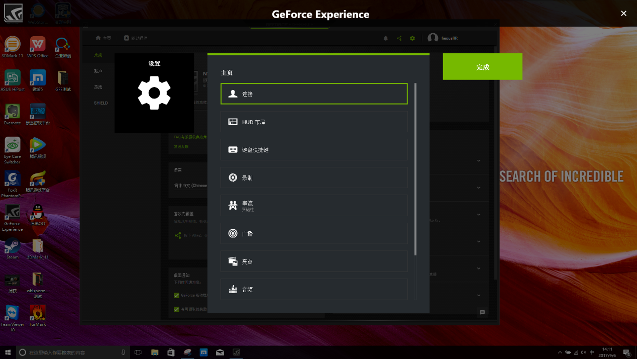637x359 pixels.
Task: Click the chat feedback icon in GeForce window corner
Action: point(482,312)
